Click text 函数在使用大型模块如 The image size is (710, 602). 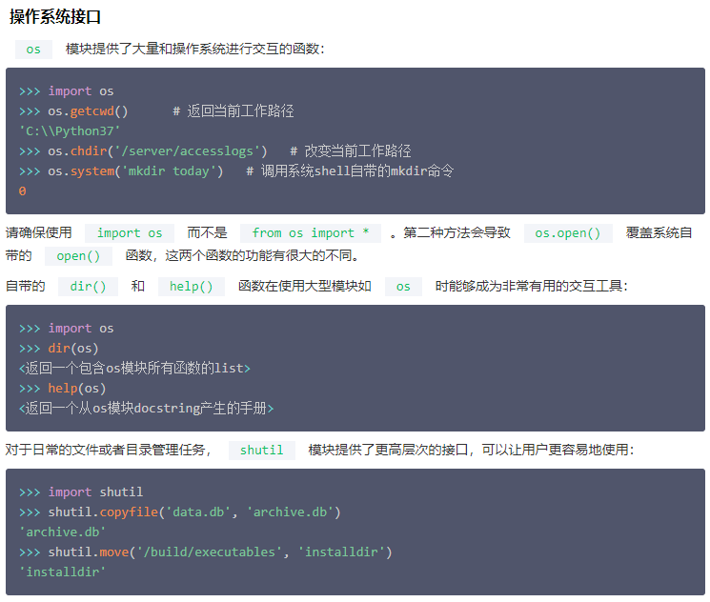[x=305, y=286]
